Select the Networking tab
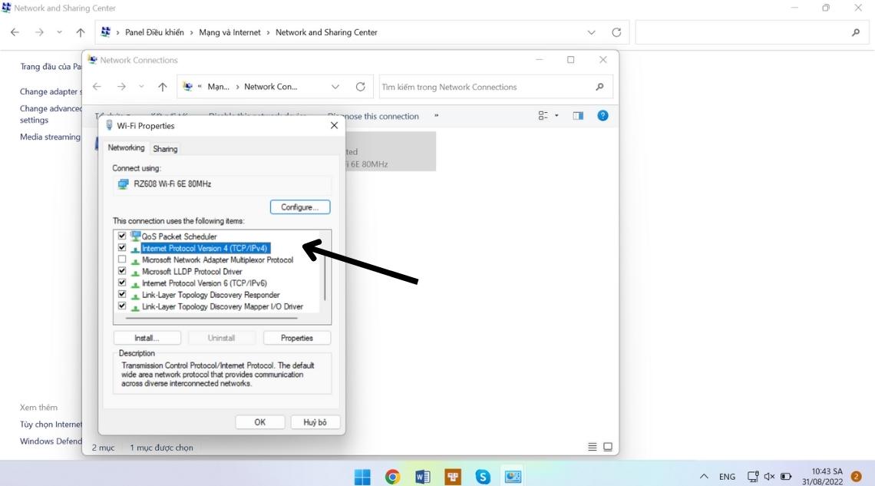 coord(126,148)
